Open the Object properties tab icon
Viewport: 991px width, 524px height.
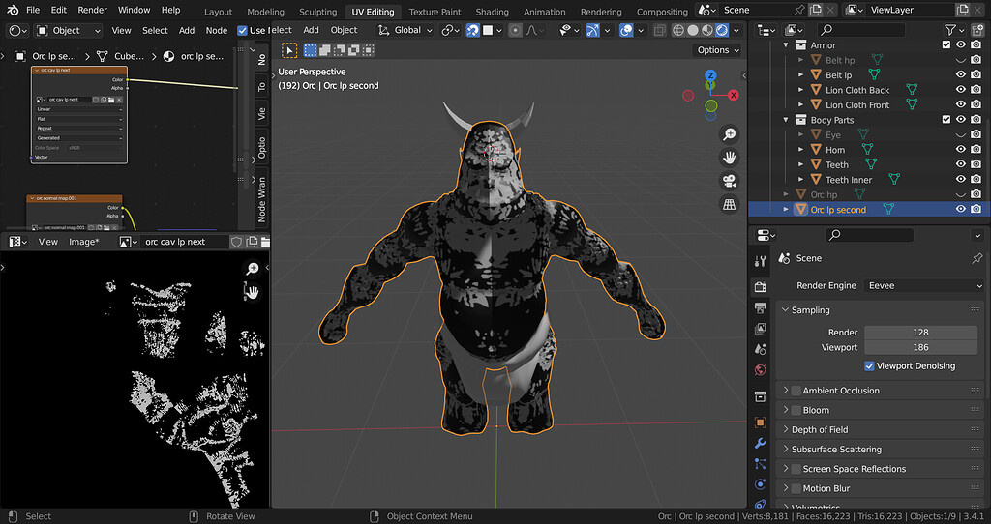coord(761,422)
